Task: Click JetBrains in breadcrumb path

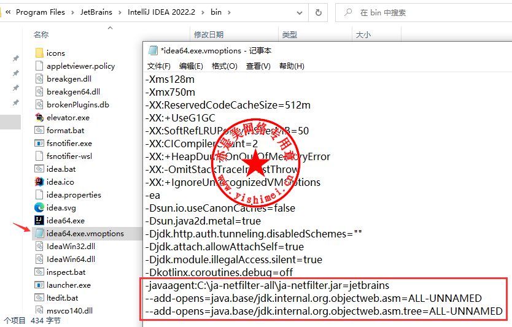Action: [x=96, y=12]
